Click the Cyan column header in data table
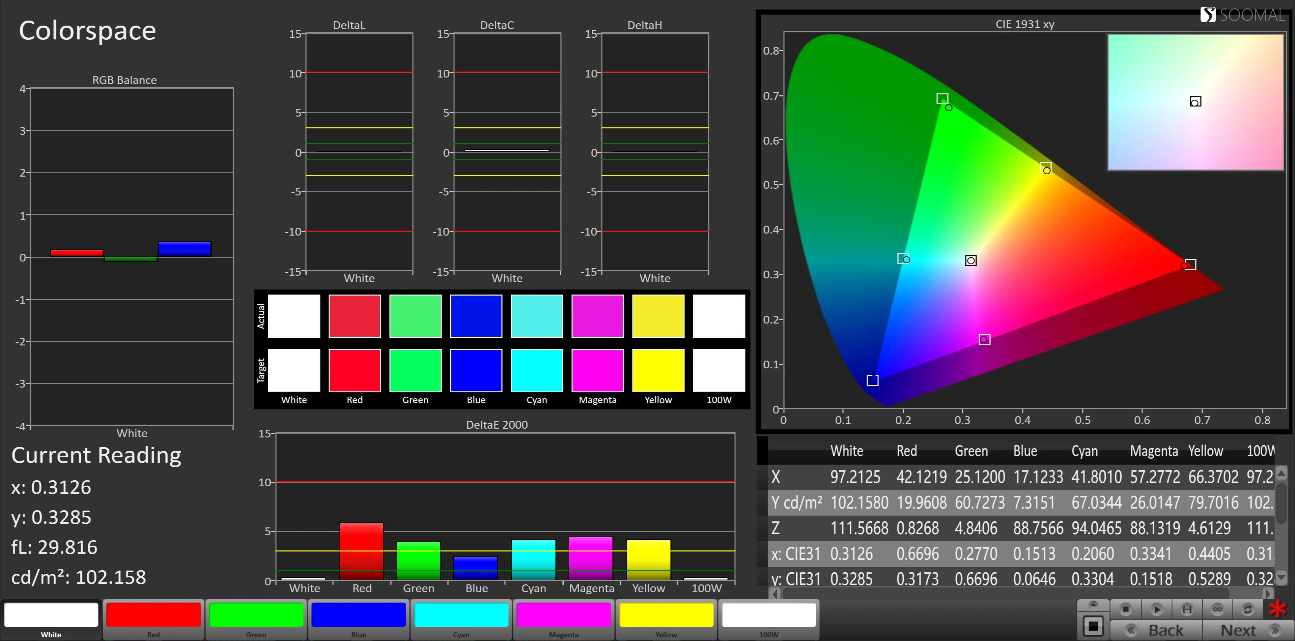This screenshot has width=1295, height=641. (x=1085, y=451)
